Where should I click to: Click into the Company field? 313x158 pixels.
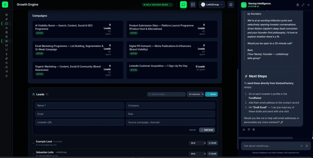170,106
